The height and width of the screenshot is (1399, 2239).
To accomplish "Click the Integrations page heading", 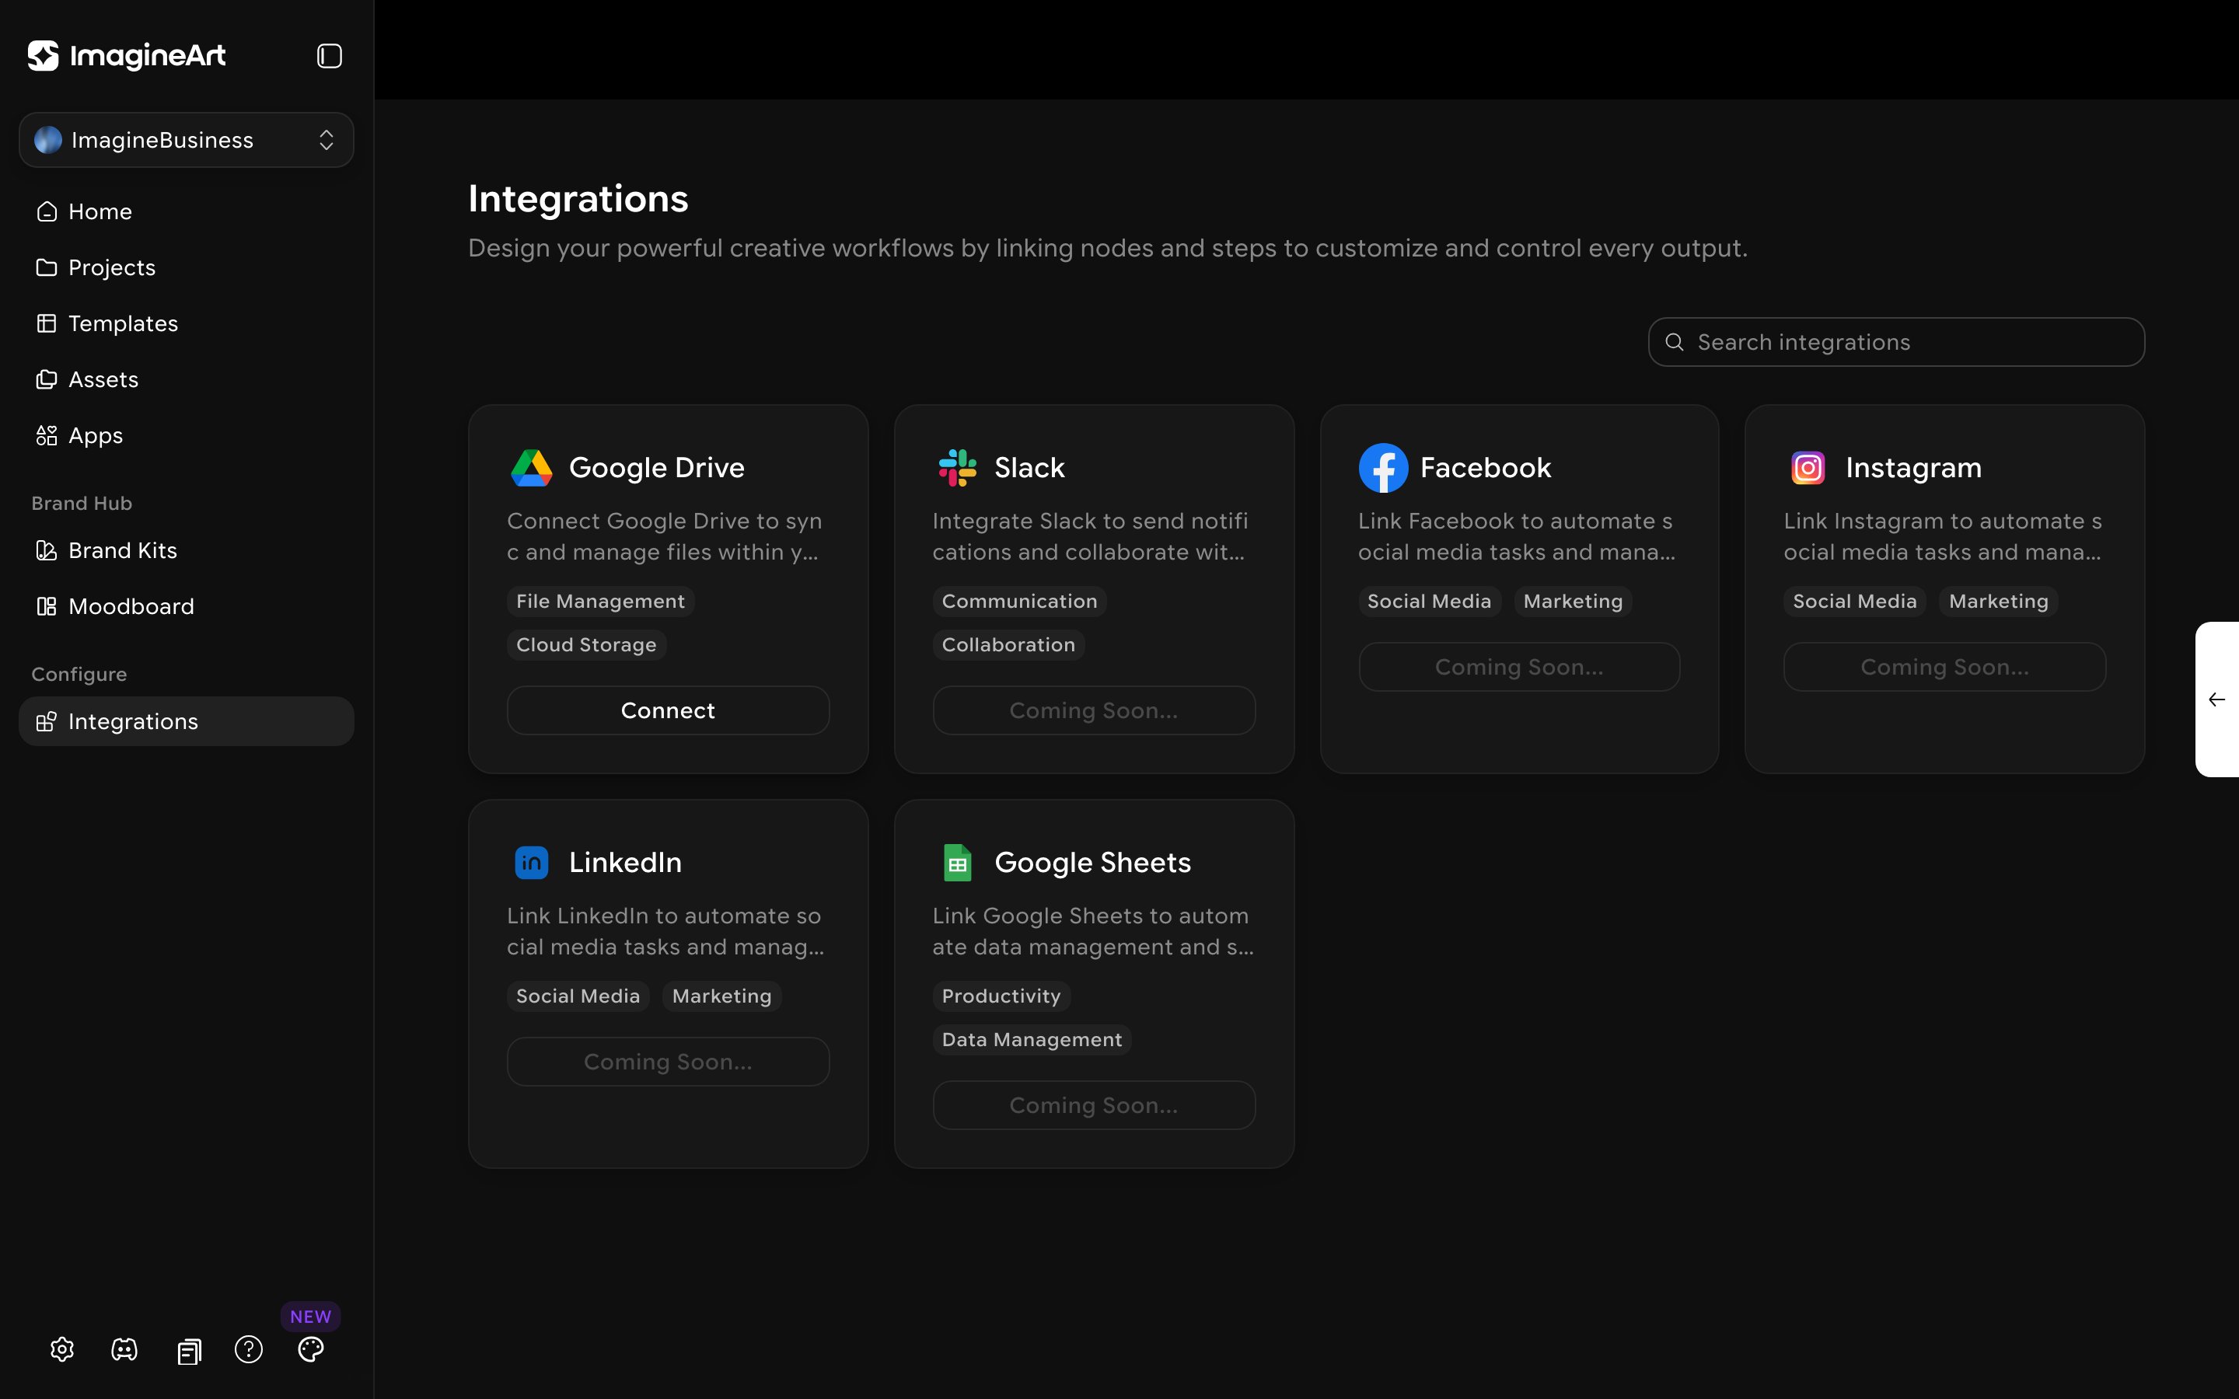I will point(578,199).
